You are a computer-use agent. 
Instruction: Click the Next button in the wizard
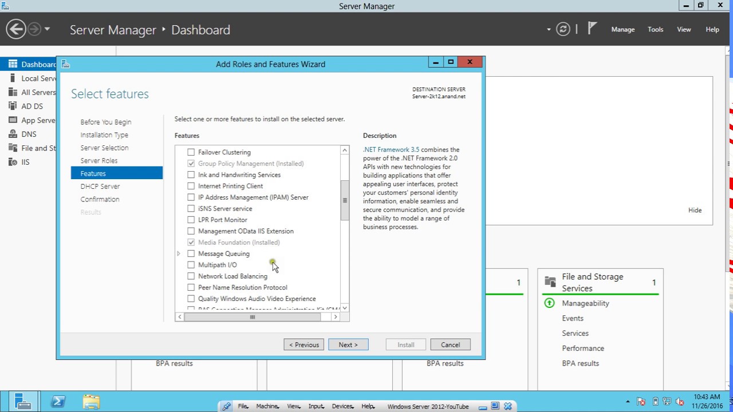[x=348, y=344]
